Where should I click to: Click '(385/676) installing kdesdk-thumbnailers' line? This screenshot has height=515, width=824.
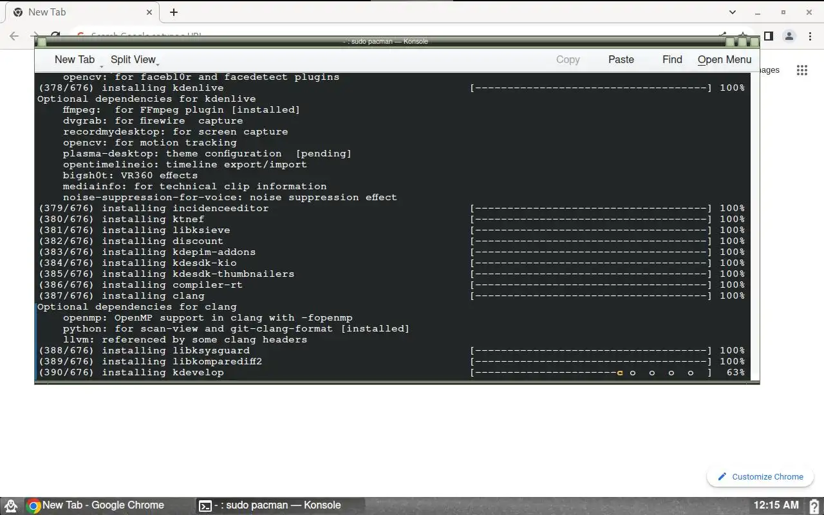(167, 274)
